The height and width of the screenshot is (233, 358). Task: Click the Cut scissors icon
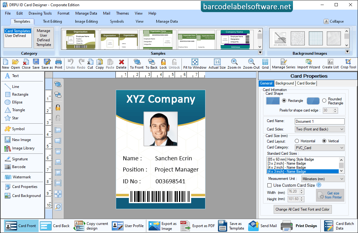(90, 64)
